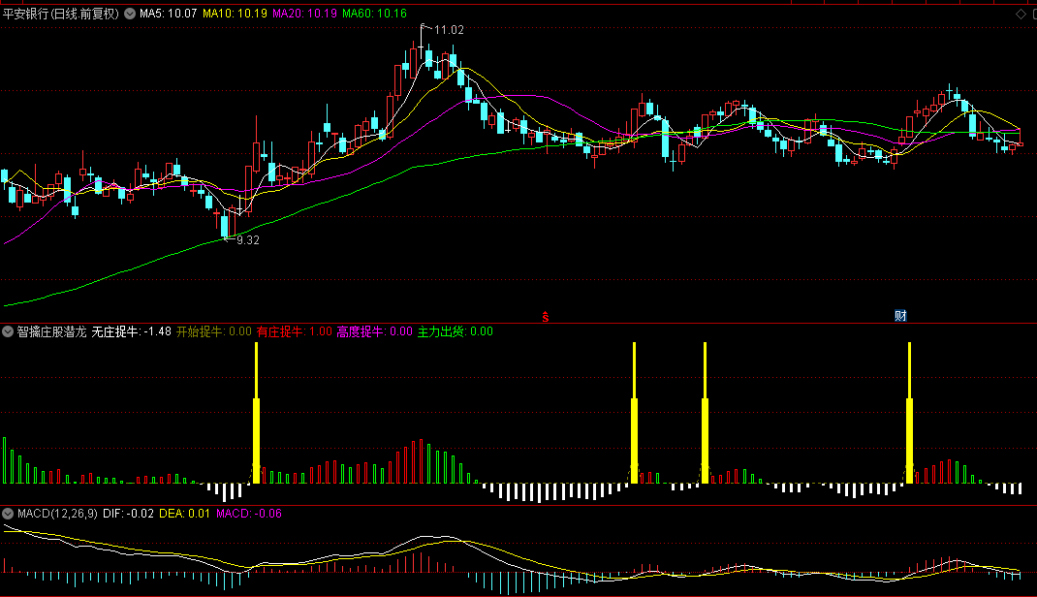Select the 平安银行(日线,前复权) chart title
The width and height of the screenshot is (1037, 597).
(x=61, y=14)
